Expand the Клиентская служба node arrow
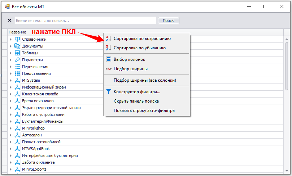The height and width of the screenshot is (176, 292). click(11, 94)
